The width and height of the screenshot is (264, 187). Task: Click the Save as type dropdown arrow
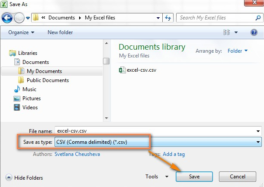click(x=258, y=142)
